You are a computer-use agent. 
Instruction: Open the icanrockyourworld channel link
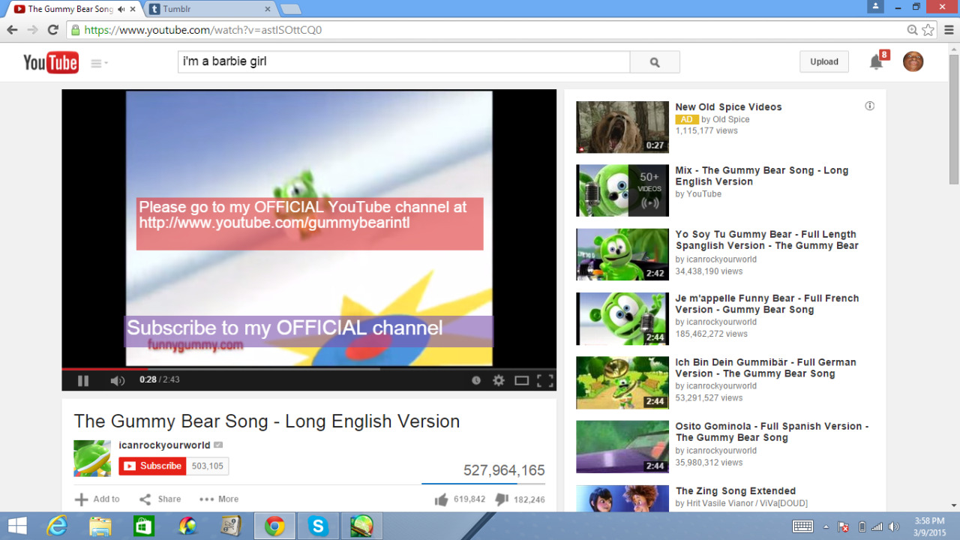pos(164,445)
